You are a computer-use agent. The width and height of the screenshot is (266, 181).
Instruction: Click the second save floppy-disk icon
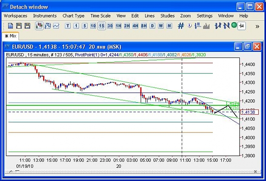click(x=27, y=26)
